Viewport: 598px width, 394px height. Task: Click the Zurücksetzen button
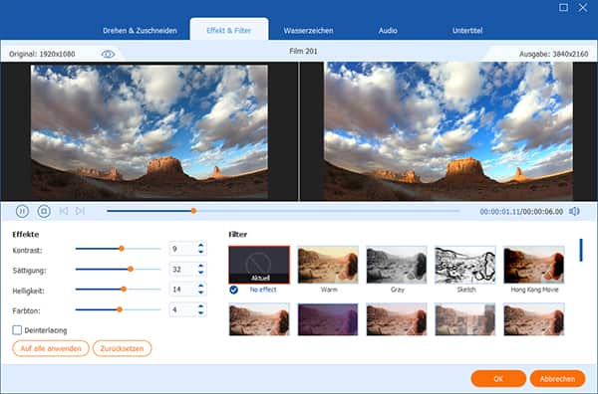(x=122, y=348)
